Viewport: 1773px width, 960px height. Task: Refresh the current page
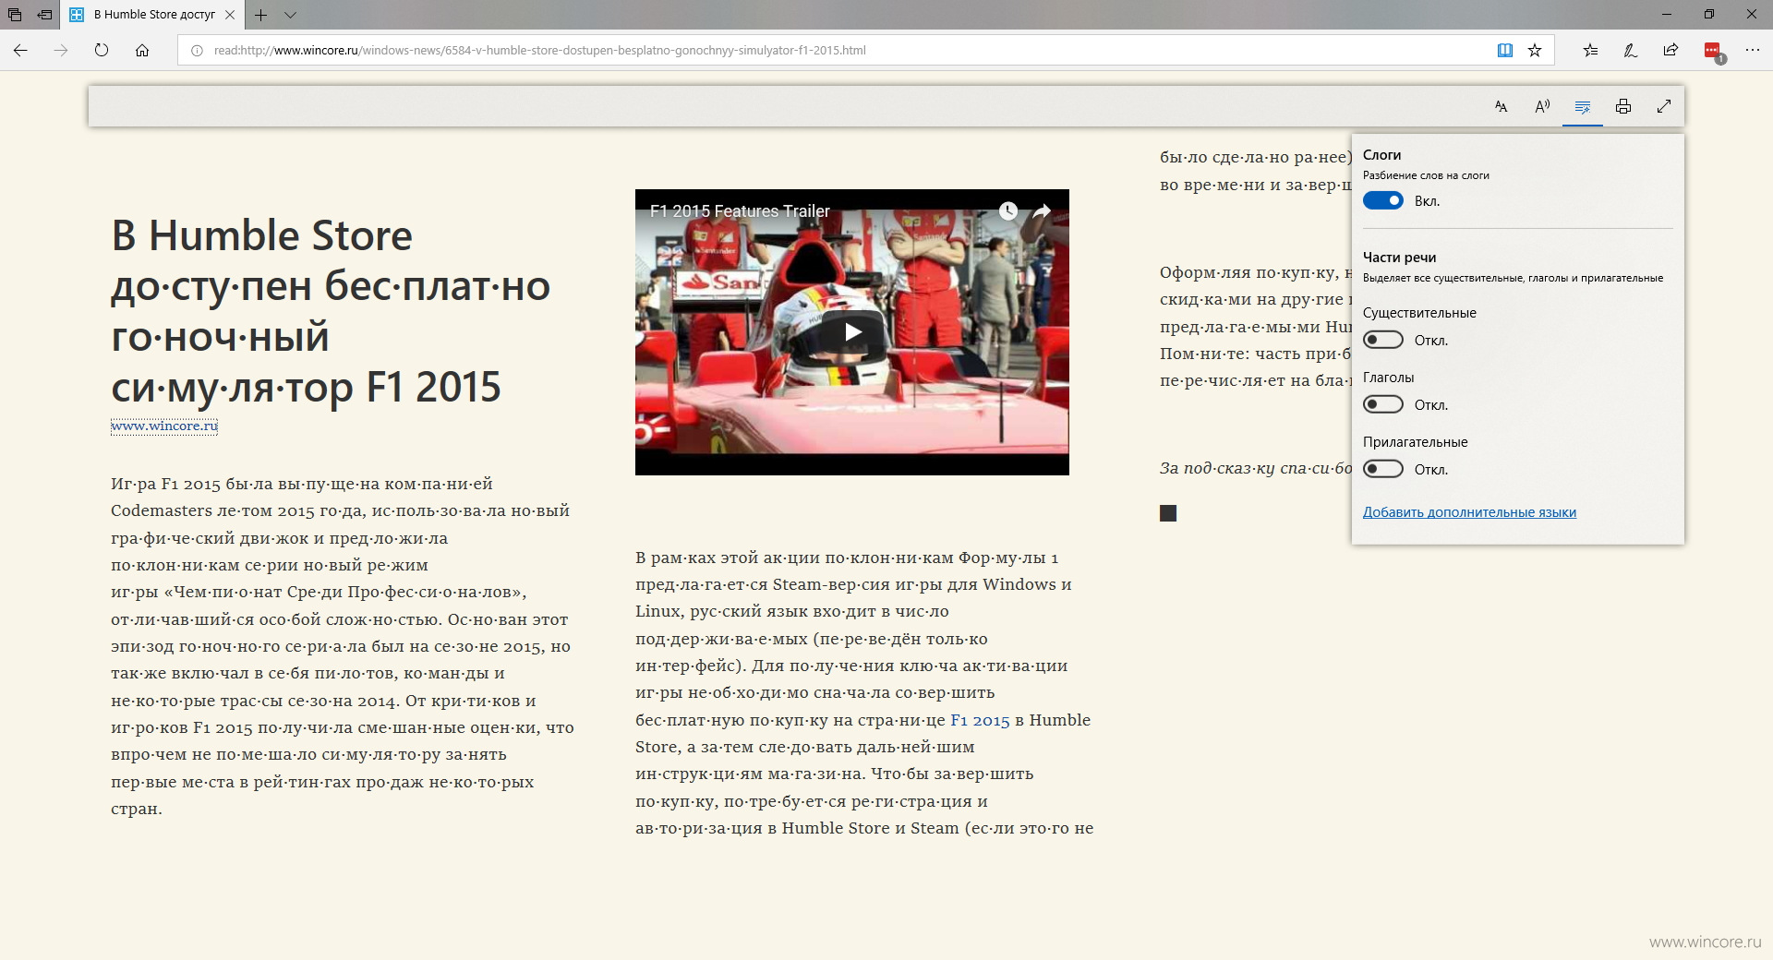[102, 51]
